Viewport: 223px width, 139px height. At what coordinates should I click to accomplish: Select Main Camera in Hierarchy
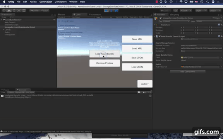click(x=10, y=22)
